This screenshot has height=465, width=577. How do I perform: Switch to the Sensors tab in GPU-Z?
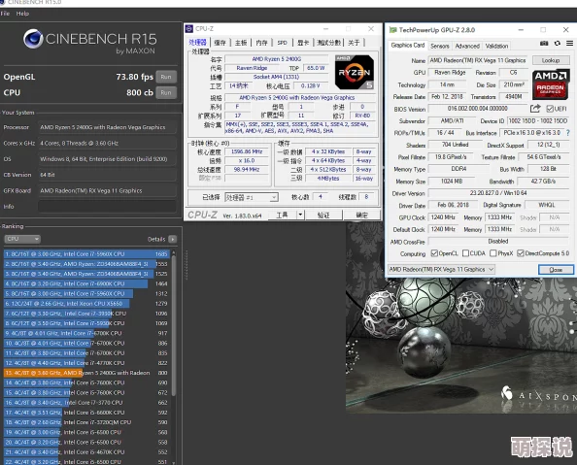[x=440, y=46]
